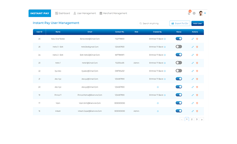Enable status toggle for Hello 3 - Edit
Screen dimensions: 237x144
(179, 47)
